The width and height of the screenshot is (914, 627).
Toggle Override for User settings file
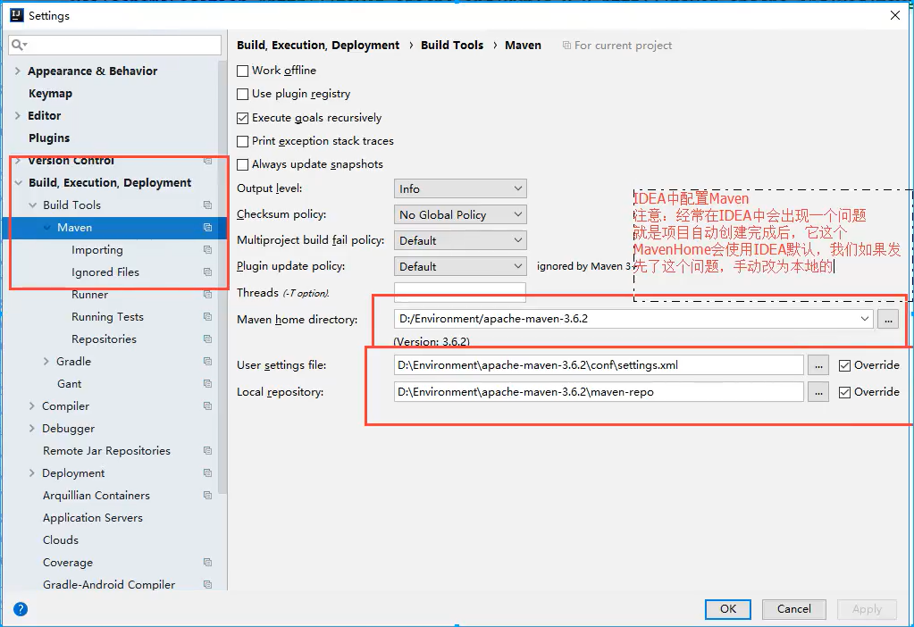click(x=844, y=366)
